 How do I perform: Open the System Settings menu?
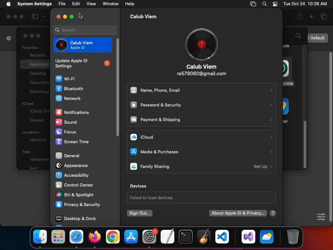point(34,4)
